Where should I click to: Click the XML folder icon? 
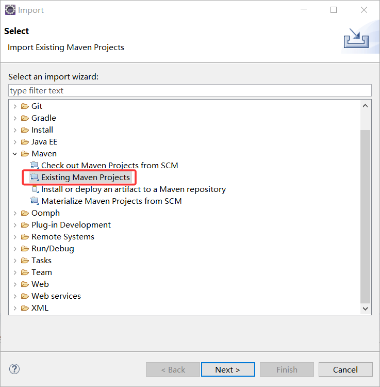[x=25, y=308]
